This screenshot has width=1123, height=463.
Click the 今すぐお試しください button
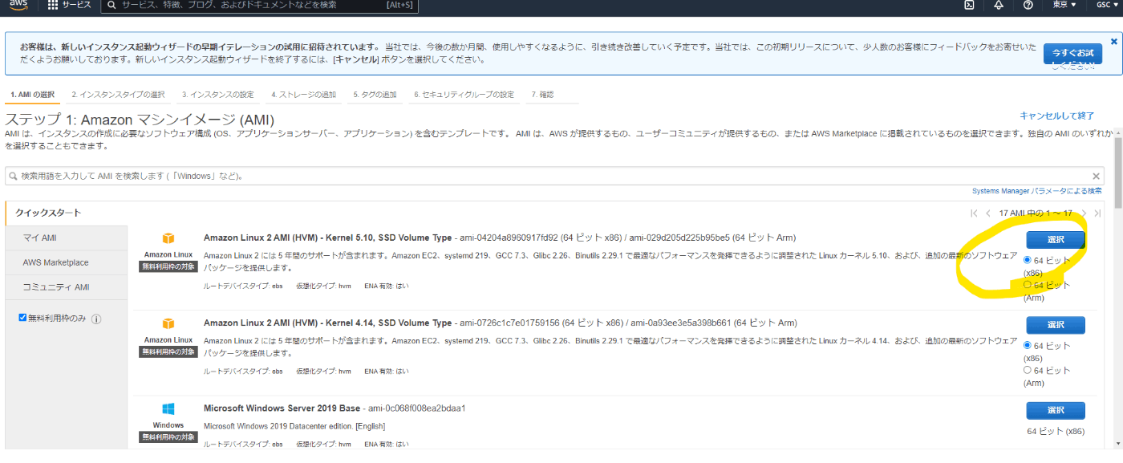click(1072, 55)
